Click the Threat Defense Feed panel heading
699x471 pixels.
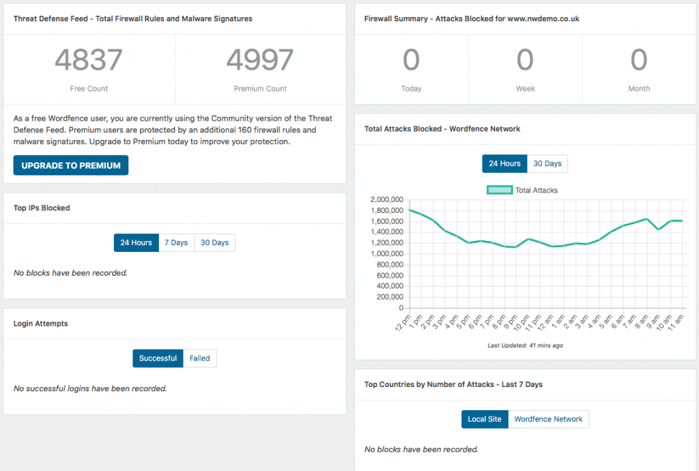pos(133,19)
